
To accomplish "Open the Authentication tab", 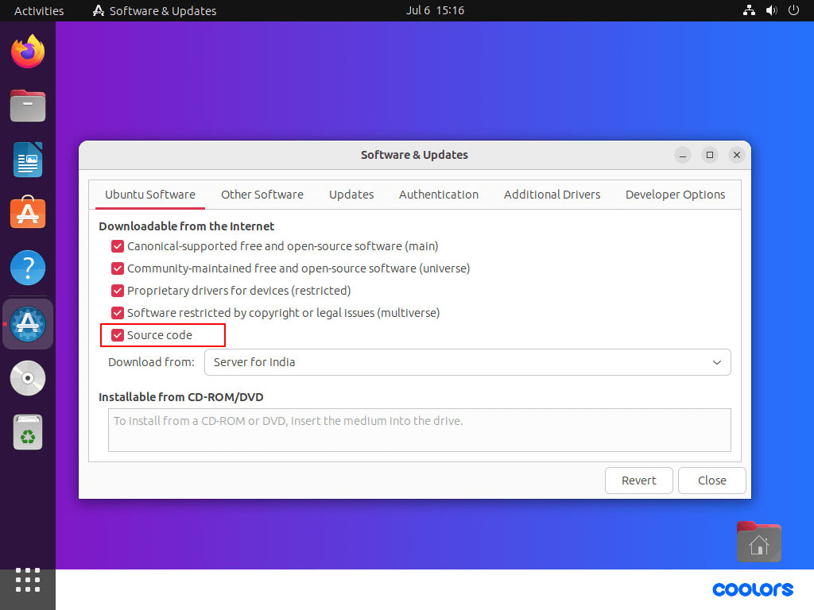I will coord(439,195).
